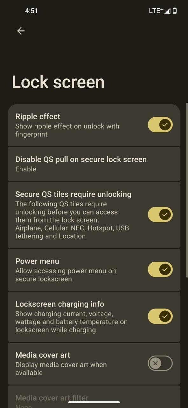Viewport: 188px width, 408px height.
Task: Tap the battery icon in status bar
Action: tap(175, 11)
